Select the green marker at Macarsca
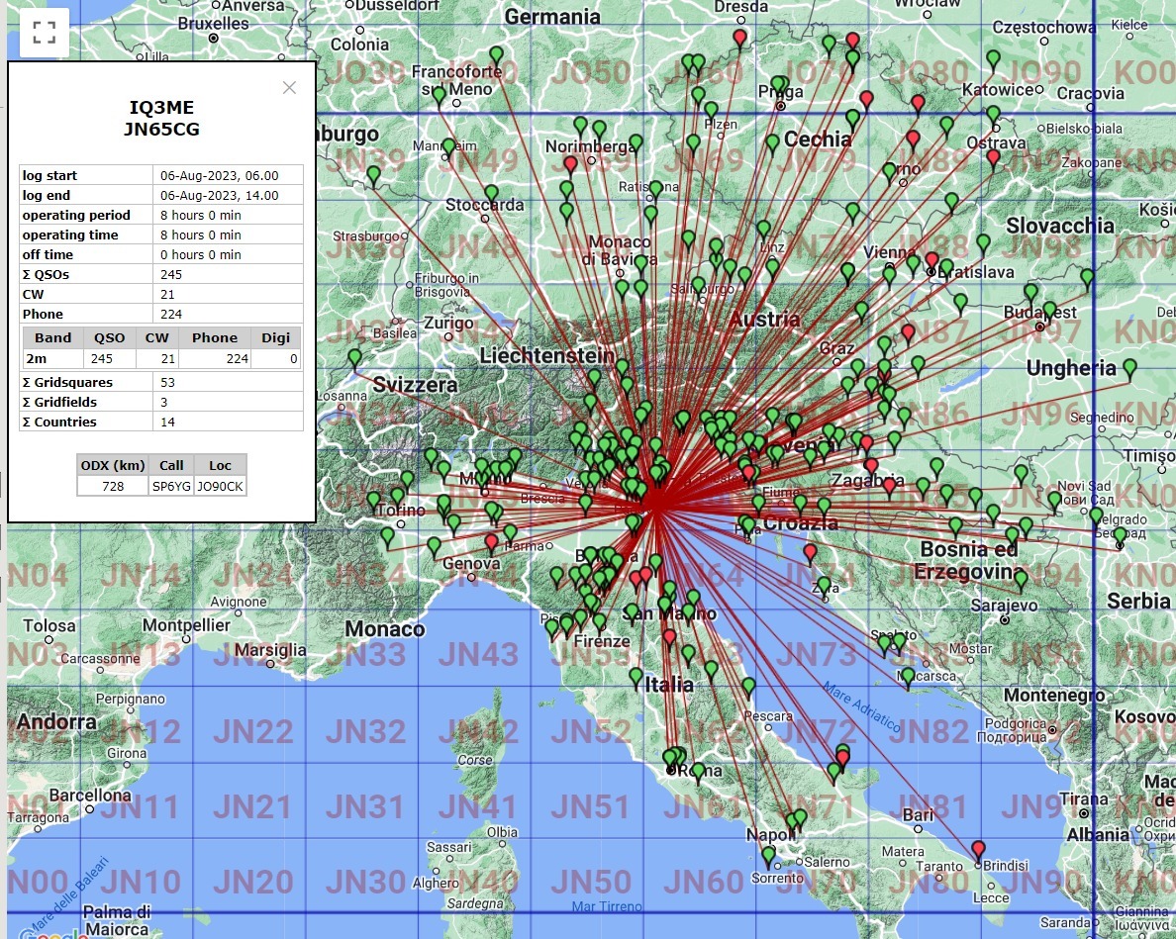 click(909, 679)
